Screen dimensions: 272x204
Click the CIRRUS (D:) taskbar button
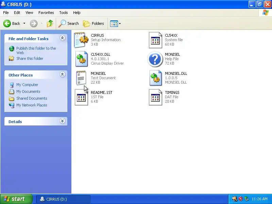click(63, 199)
